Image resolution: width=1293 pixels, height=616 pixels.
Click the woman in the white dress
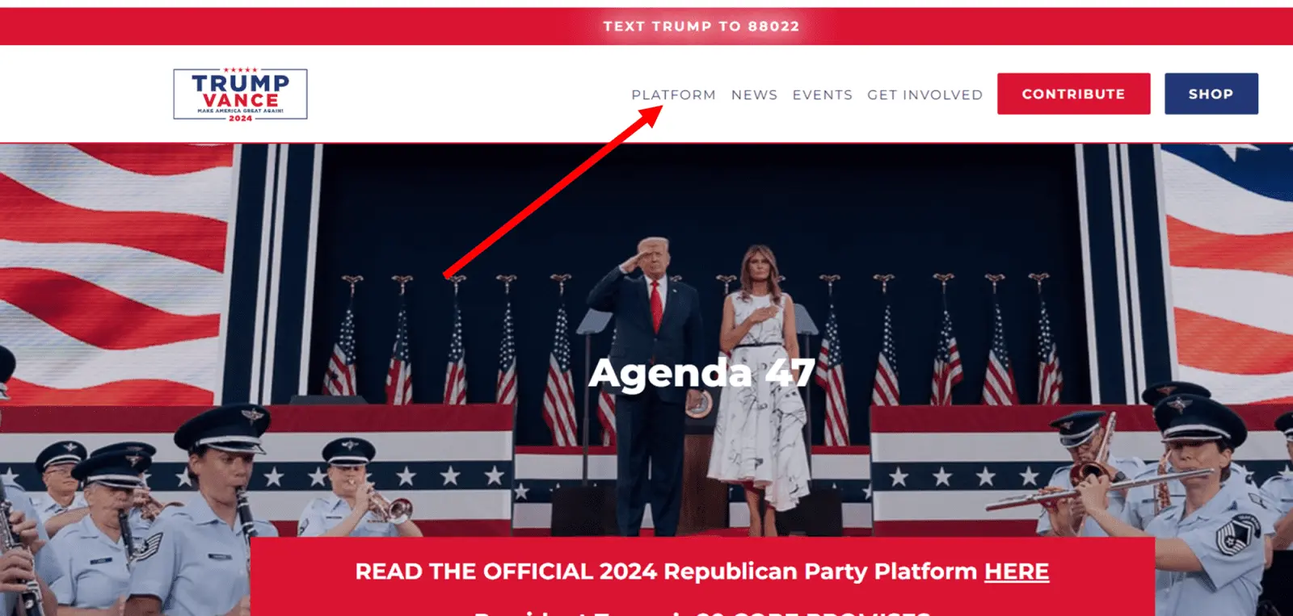click(760, 379)
